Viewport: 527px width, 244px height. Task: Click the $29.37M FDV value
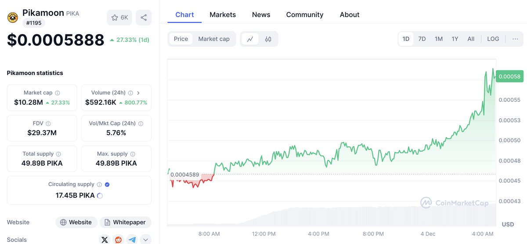pos(42,133)
